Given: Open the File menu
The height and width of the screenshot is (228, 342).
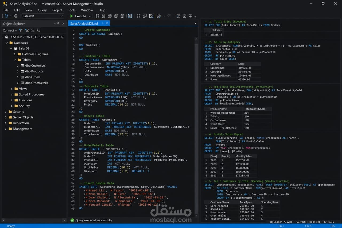Looking at the screenshot, I should pos(6,10).
